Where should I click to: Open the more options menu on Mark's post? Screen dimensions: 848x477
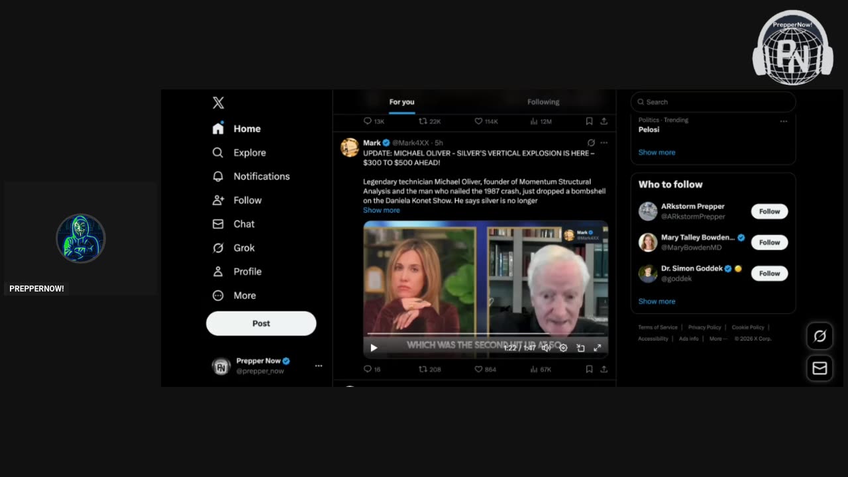pyautogui.click(x=604, y=142)
